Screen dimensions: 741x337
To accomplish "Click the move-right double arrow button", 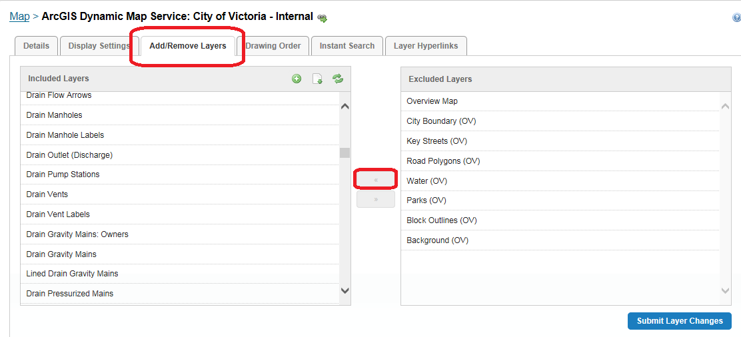I will (376, 199).
